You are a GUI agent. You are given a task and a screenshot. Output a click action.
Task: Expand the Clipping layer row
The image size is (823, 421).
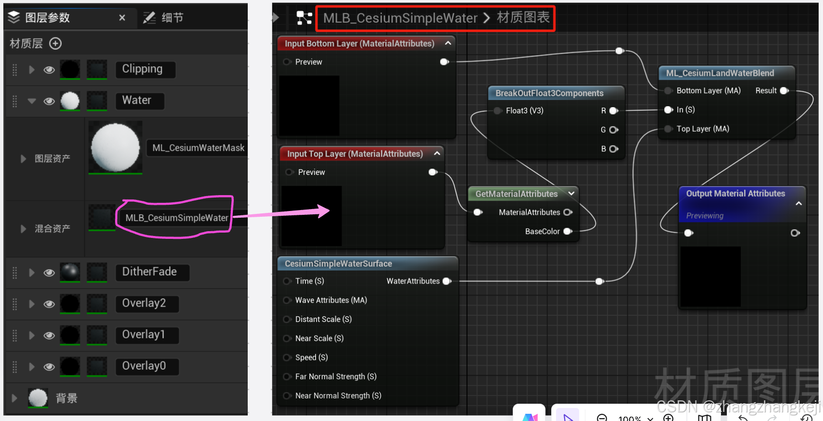[32, 70]
